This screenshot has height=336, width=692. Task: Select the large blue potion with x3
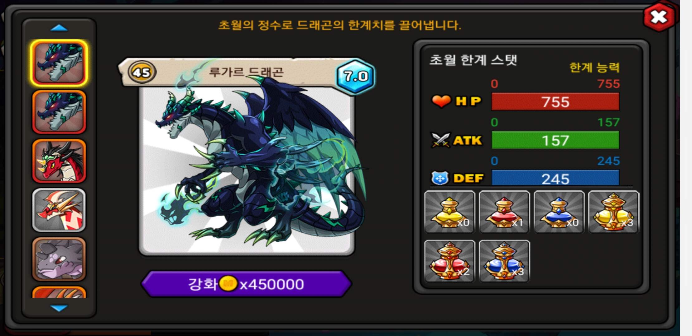point(504,261)
